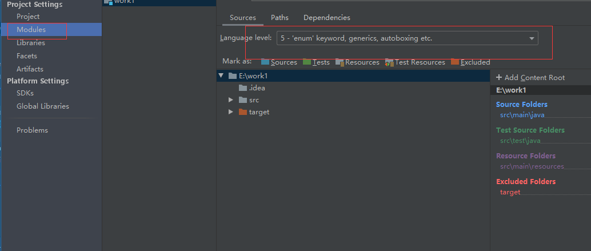
Task: Mark folder as Sources icon
Action: point(265,62)
